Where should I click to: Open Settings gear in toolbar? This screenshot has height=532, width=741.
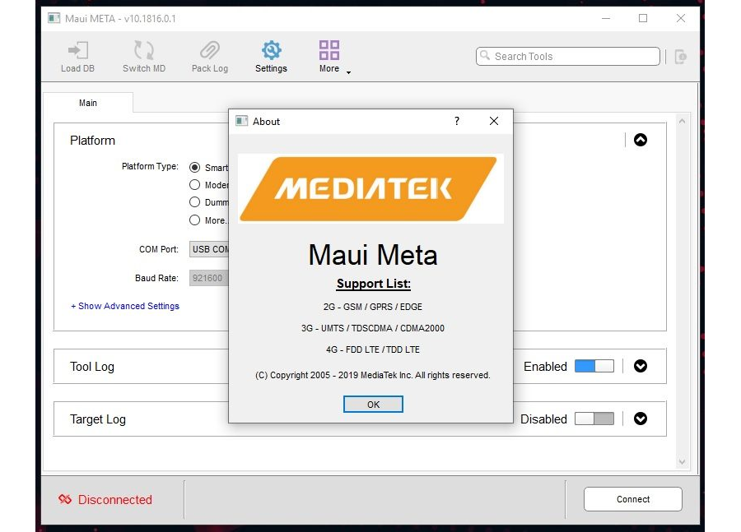point(271,51)
